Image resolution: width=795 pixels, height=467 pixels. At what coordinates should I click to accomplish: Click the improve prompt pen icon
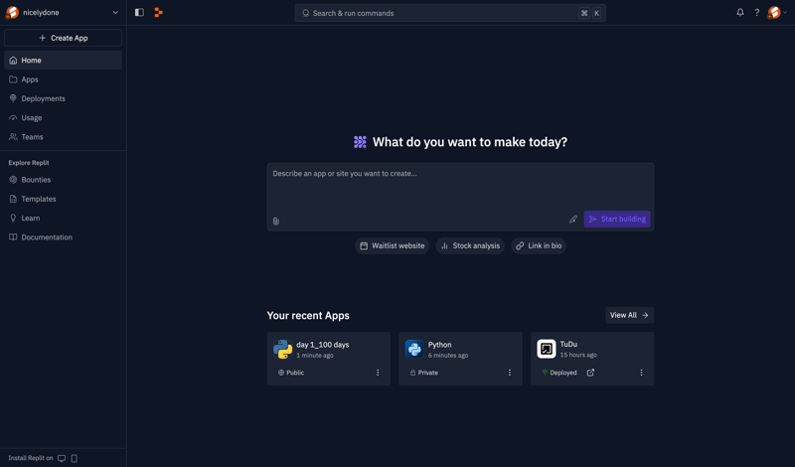pos(573,219)
